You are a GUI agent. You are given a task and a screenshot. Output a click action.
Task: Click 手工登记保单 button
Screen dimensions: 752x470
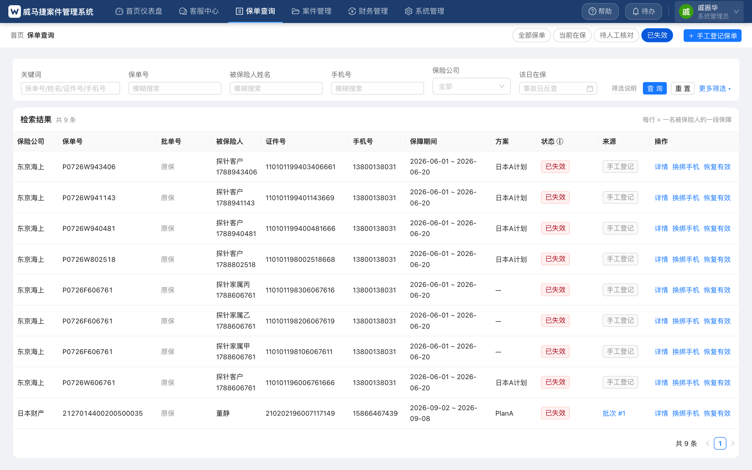[712, 36]
